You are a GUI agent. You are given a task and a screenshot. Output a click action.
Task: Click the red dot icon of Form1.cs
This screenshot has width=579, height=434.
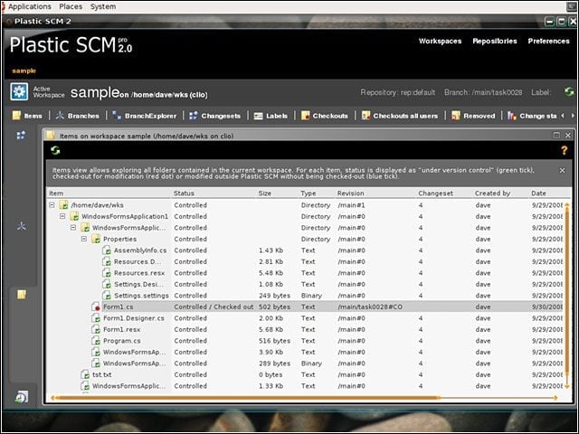point(96,307)
